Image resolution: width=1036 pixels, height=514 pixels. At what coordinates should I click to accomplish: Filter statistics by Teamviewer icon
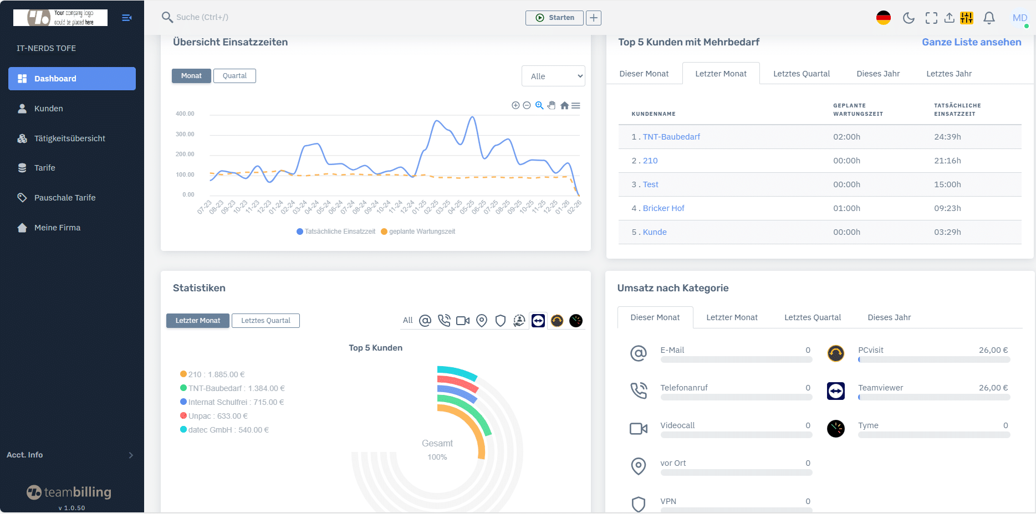(538, 321)
